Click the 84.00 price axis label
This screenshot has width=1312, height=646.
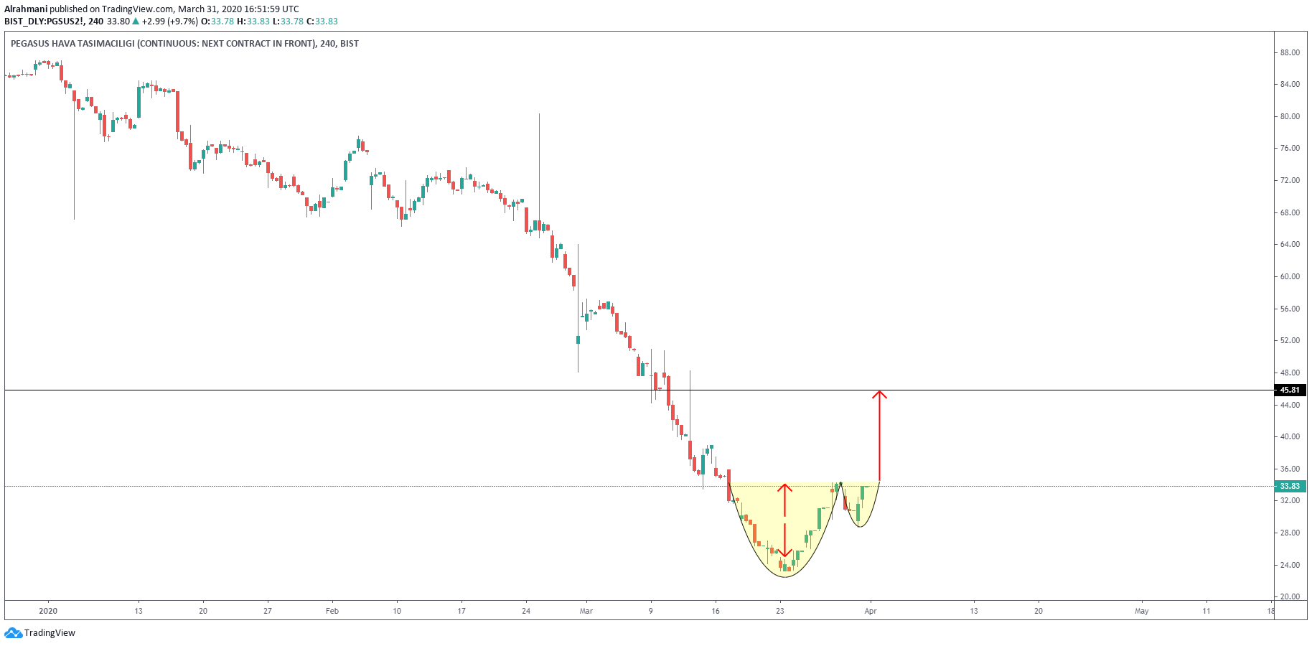1290,84
